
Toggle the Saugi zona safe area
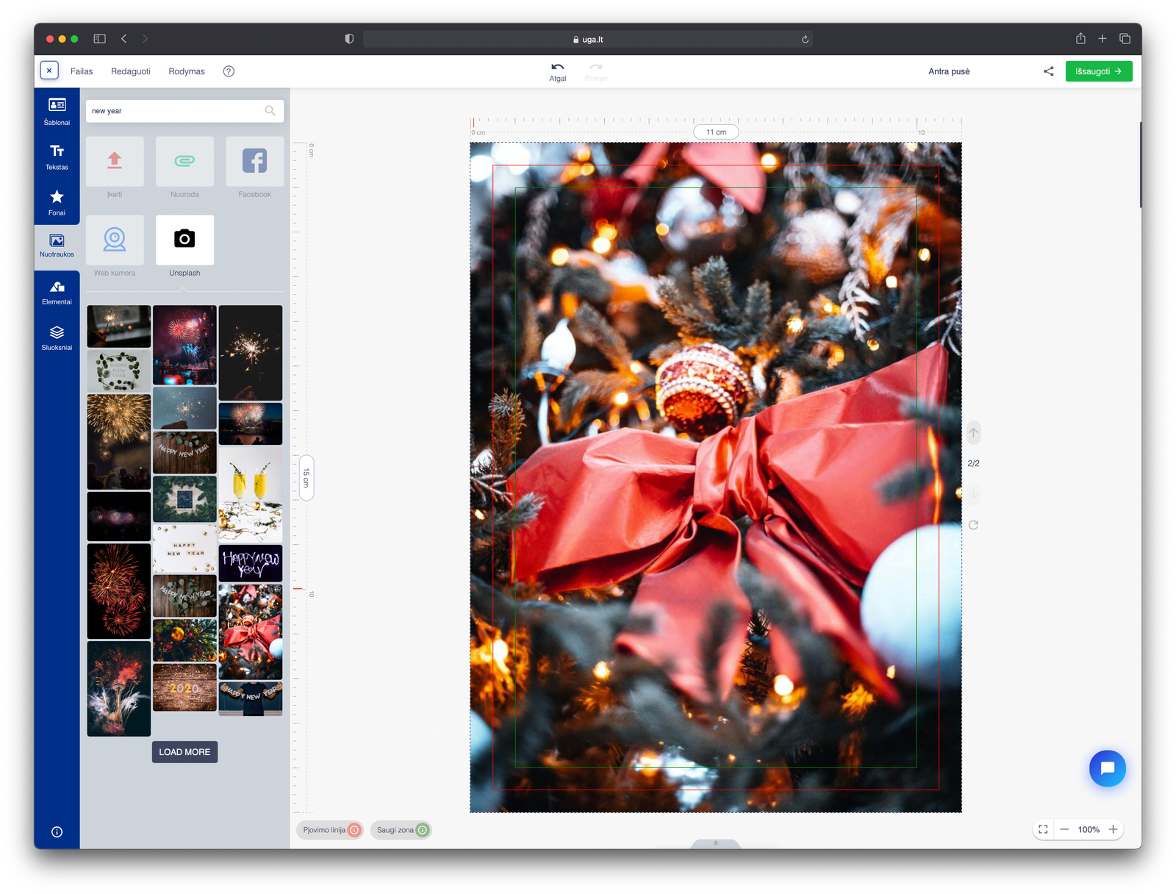(x=401, y=830)
